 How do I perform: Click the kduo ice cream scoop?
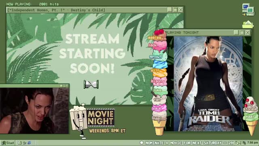coord(159,108)
